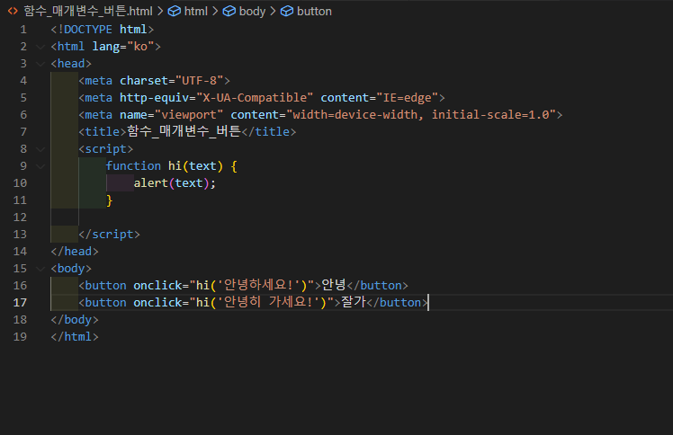Click the HTML file icon in breadcrumb
The width and height of the screenshot is (673, 435).
13,11
